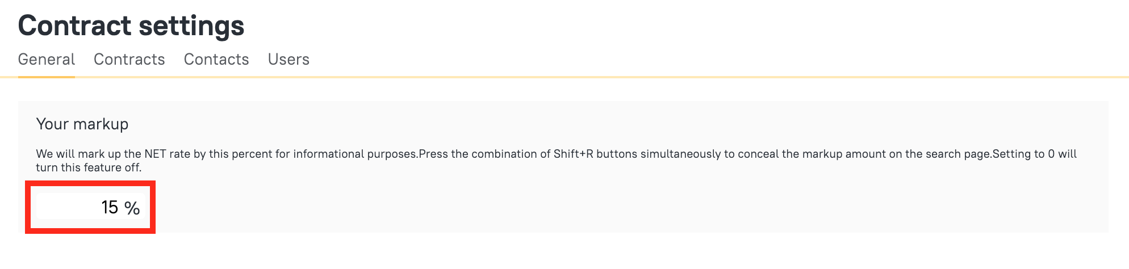Select the Contacts tab
The height and width of the screenshot is (269, 1129).
[216, 60]
